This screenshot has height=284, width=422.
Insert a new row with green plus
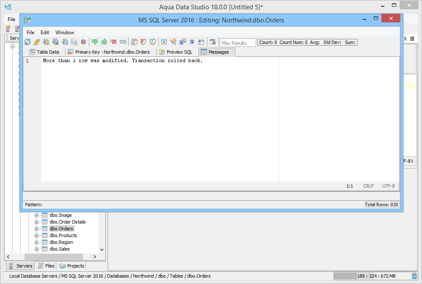pyautogui.click(x=95, y=42)
